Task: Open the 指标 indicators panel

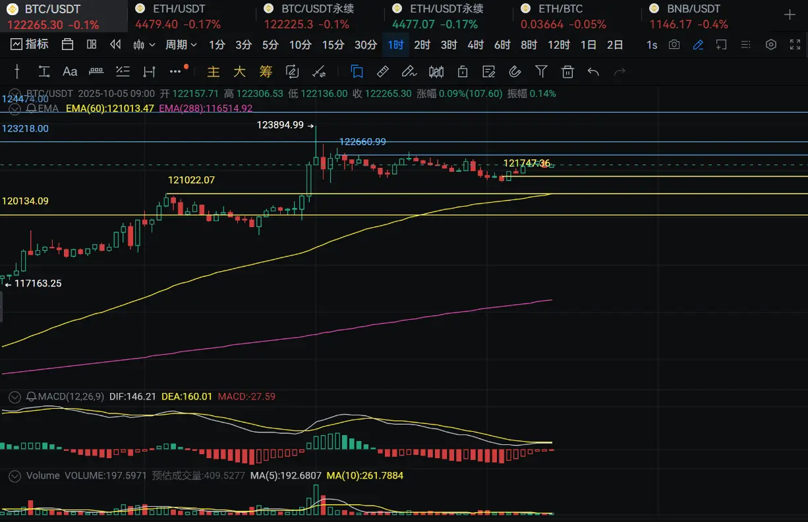Action: (x=30, y=45)
